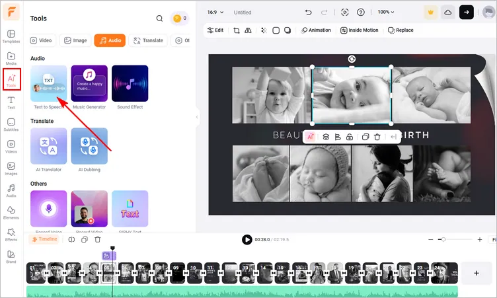The height and width of the screenshot is (298, 497).
Task: Switch to the Video tools tab
Action: coord(41,40)
